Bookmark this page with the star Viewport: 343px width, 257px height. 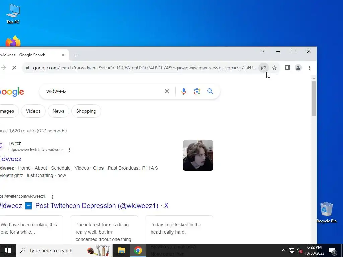click(274, 68)
